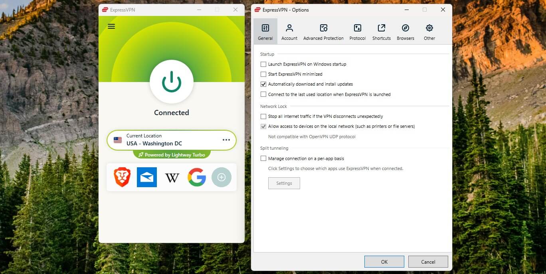Click the Not compatible with OpenVPN UDP note
This screenshot has width=546, height=274.
coord(312,137)
